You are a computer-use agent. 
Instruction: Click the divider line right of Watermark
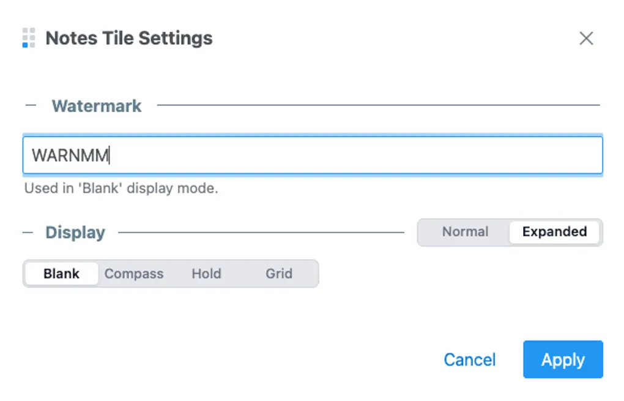[x=378, y=105]
